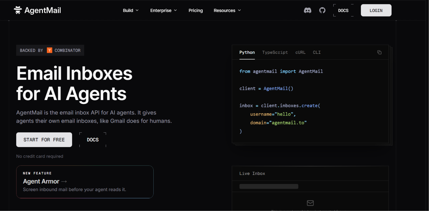The image size is (429, 211).
Task: Switch to the CLI code tab
Action: coord(317,52)
